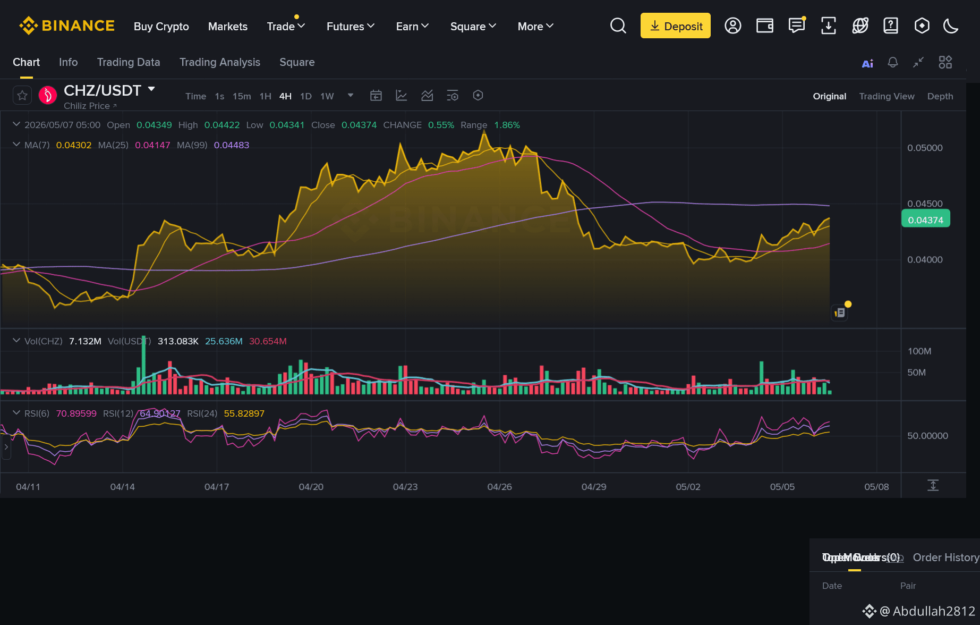The width and height of the screenshot is (980, 625).
Task: Open the technical indicators chart icon
Action: pyautogui.click(x=427, y=96)
